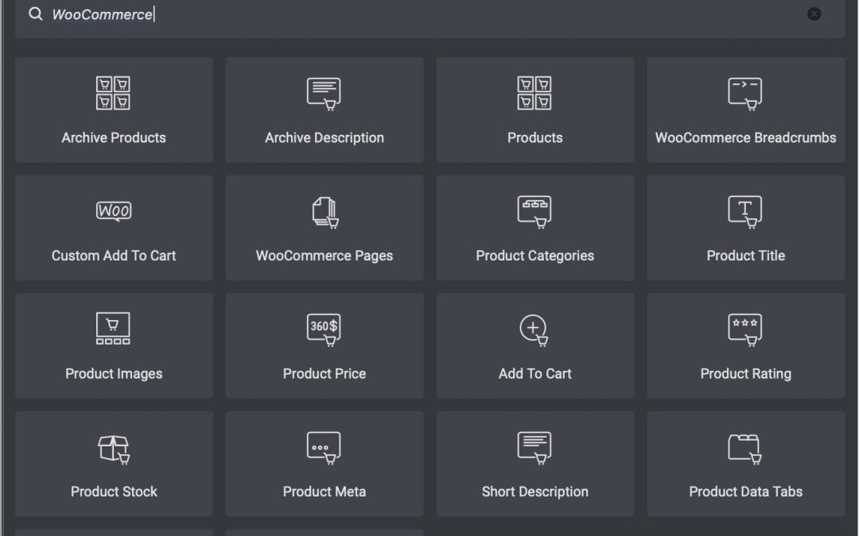Select the Product Price widget
Screen dimensions: 859x536
coord(325,345)
